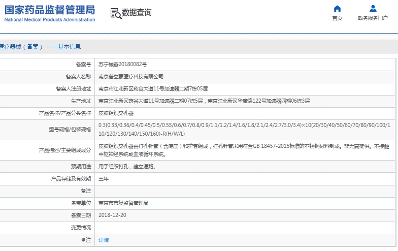Click the 备案人注册地址 row label

tap(73, 88)
